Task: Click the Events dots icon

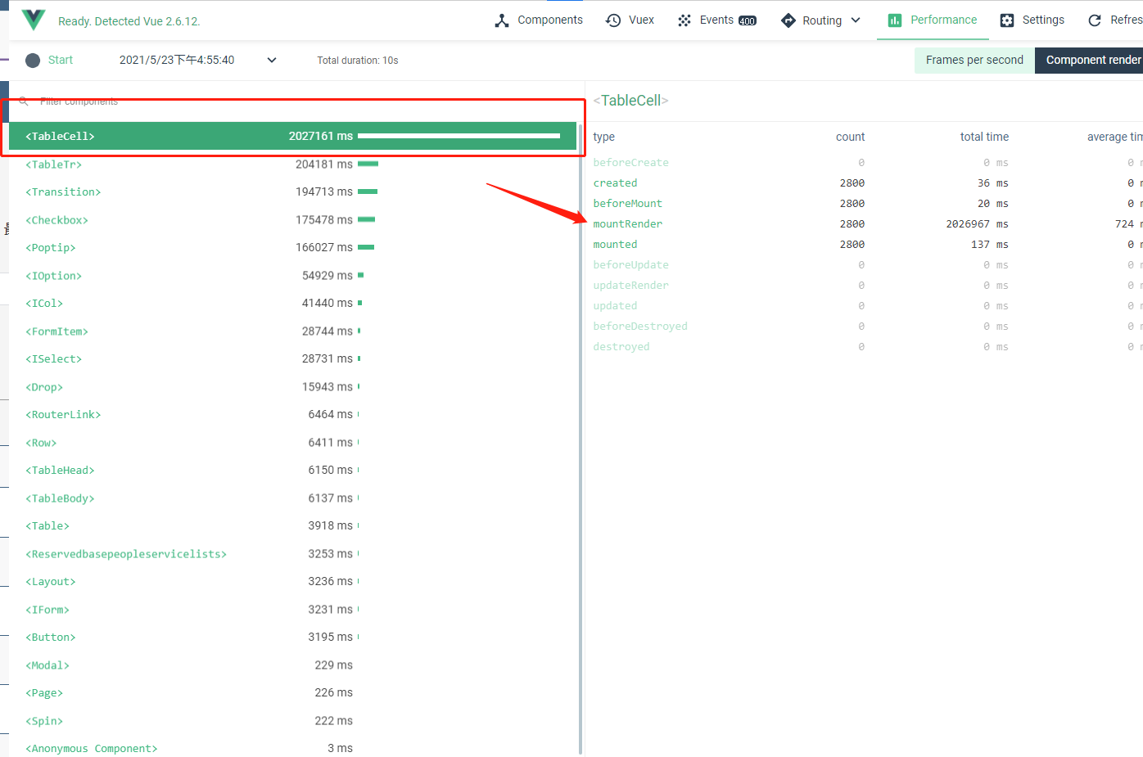Action: click(684, 20)
